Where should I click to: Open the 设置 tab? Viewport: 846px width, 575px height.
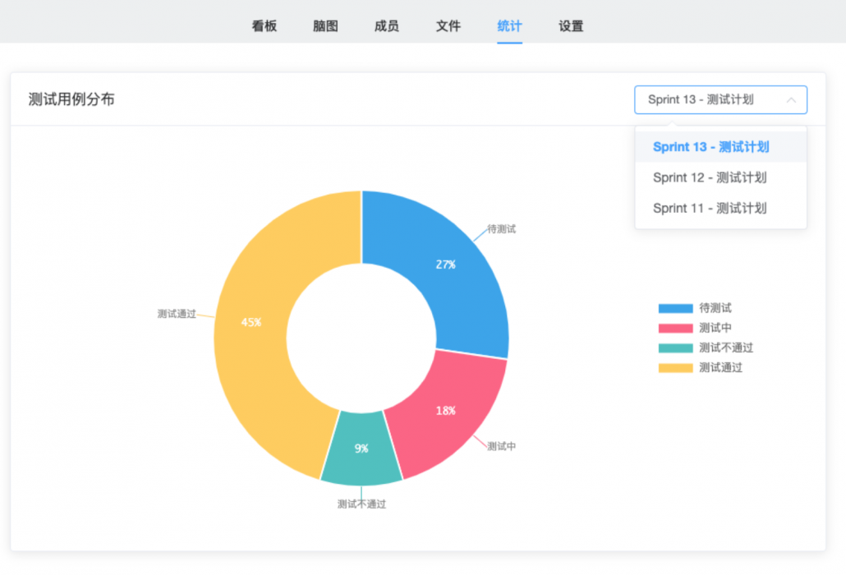click(x=570, y=25)
